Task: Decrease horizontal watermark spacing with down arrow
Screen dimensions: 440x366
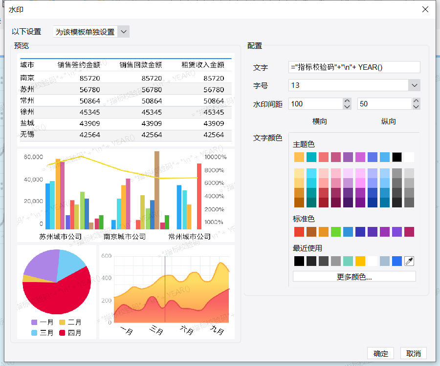Action: (x=347, y=106)
